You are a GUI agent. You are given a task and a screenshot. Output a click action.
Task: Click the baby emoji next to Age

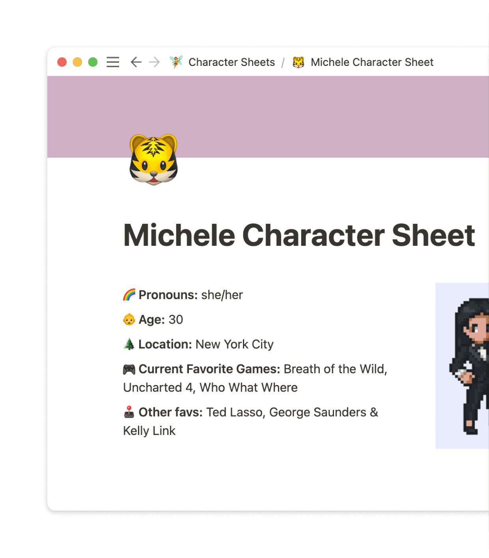coord(128,319)
